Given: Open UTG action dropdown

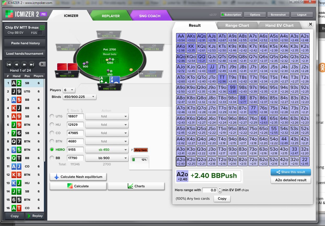Looking at the screenshot, I should [107, 116].
